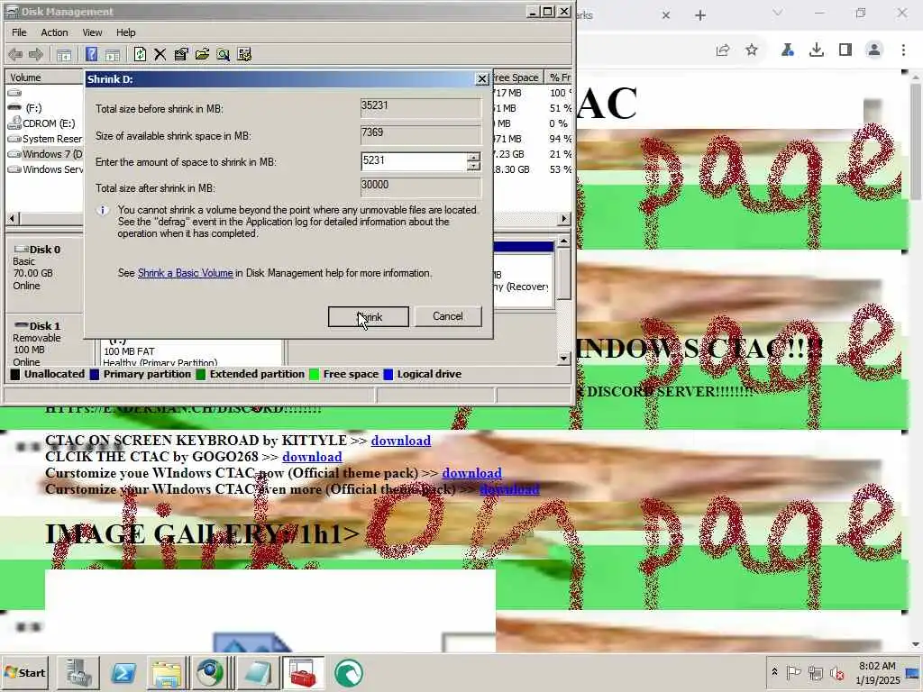The height and width of the screenshot is (692, 923).
Task: Open the Shrink a Basic Volume help link
Action: pyautogui.click(x=186, y=273)
